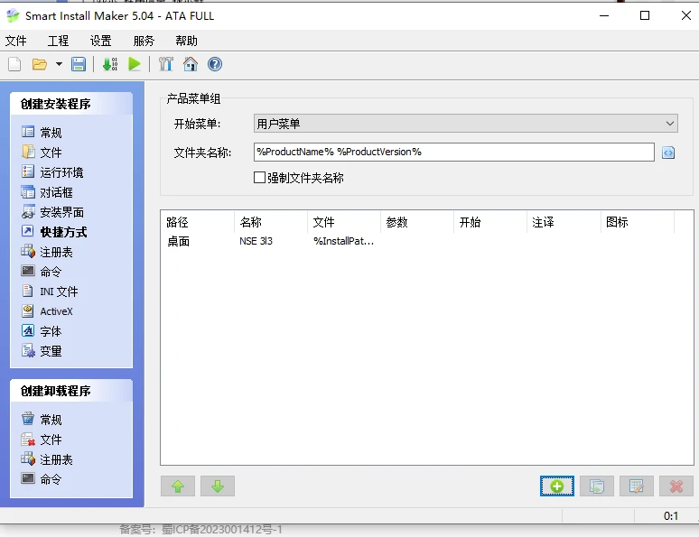Click the Compile installer download-arrow icon
699x537 pixels.
(110, 64)
